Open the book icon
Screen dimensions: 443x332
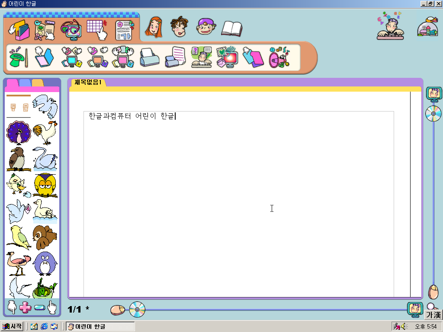pyautogui.click(x=232, y=29)
